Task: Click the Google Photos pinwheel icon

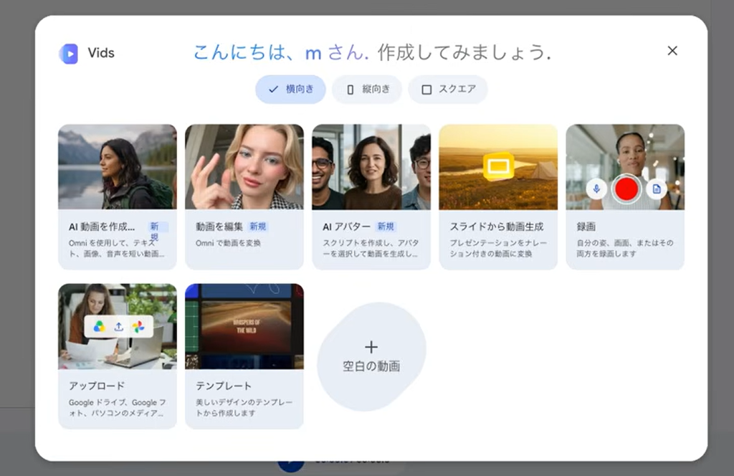Action: (138, 327)
